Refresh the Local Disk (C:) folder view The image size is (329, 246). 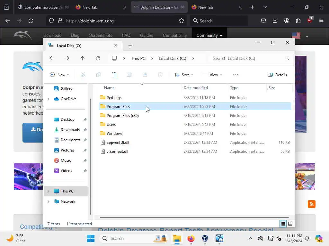coord(98,58)
